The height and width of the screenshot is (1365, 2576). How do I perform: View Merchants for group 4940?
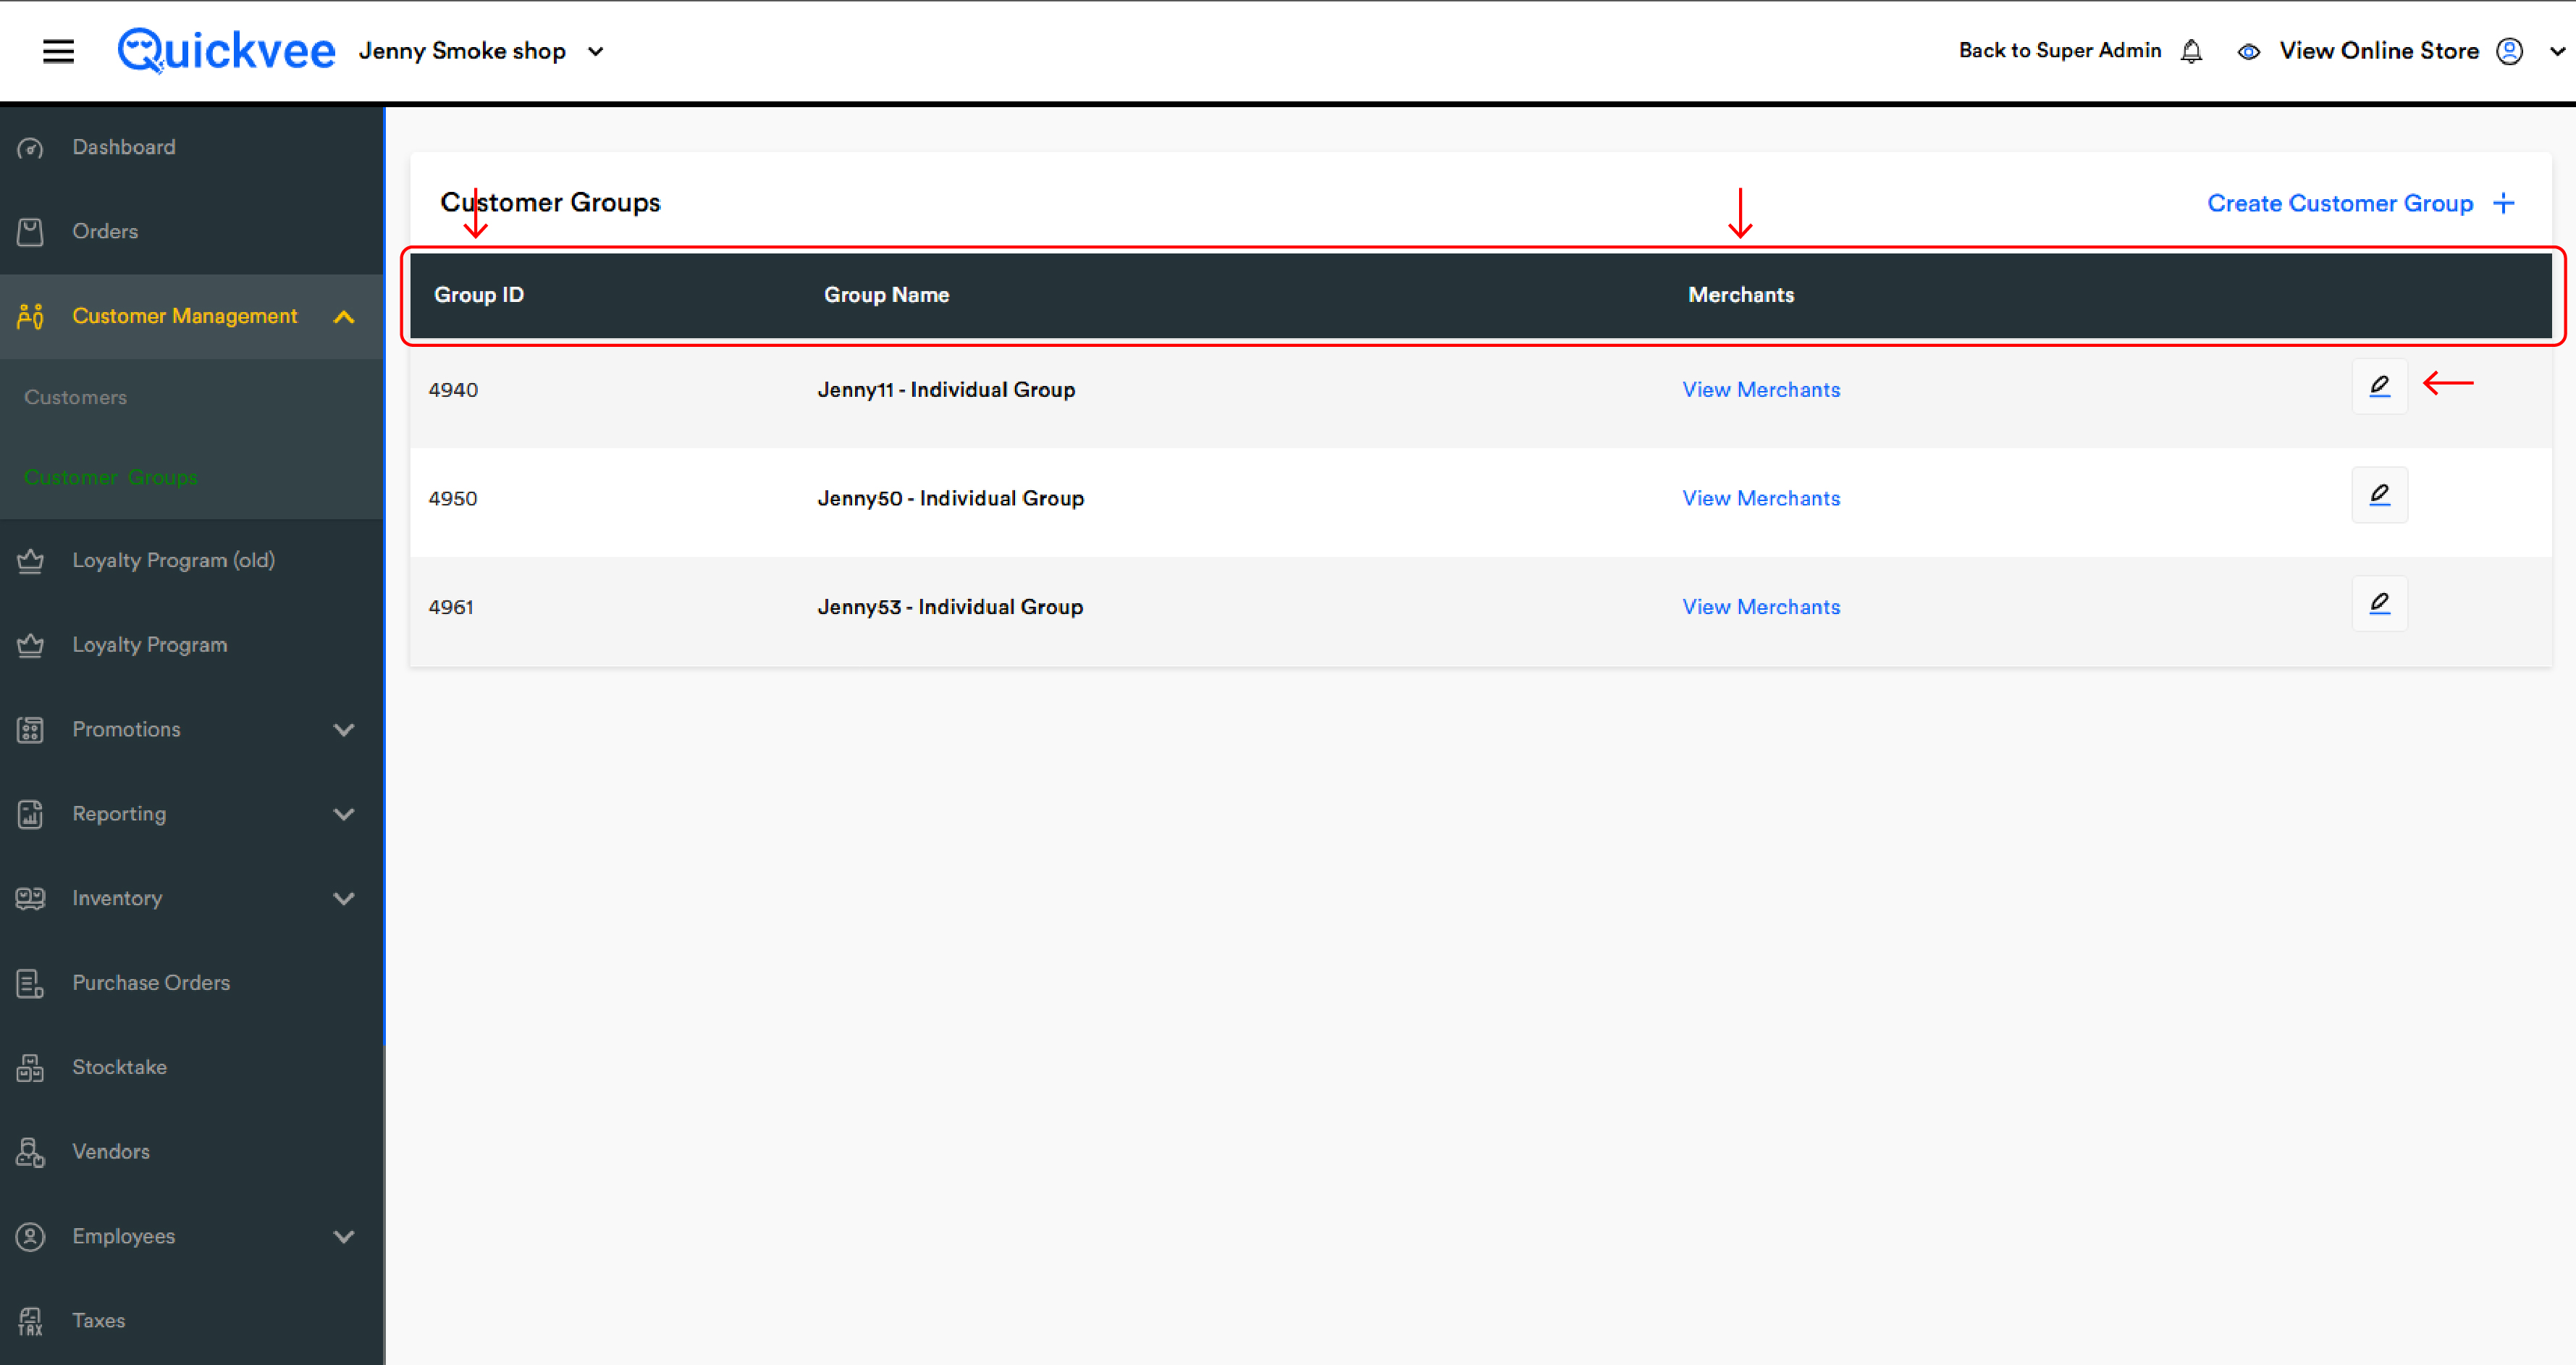coord(1761,390)
